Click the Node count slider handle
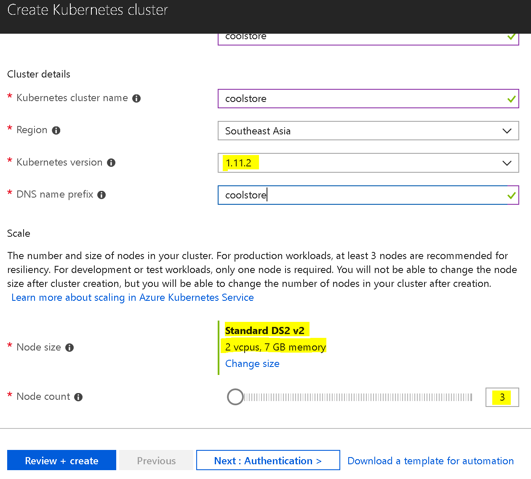Image resolution: width=531 pixels, height=479 pixels. [235, 397]
